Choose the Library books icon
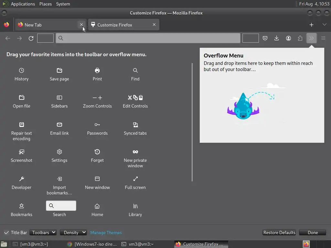 (x=135, y=206)
